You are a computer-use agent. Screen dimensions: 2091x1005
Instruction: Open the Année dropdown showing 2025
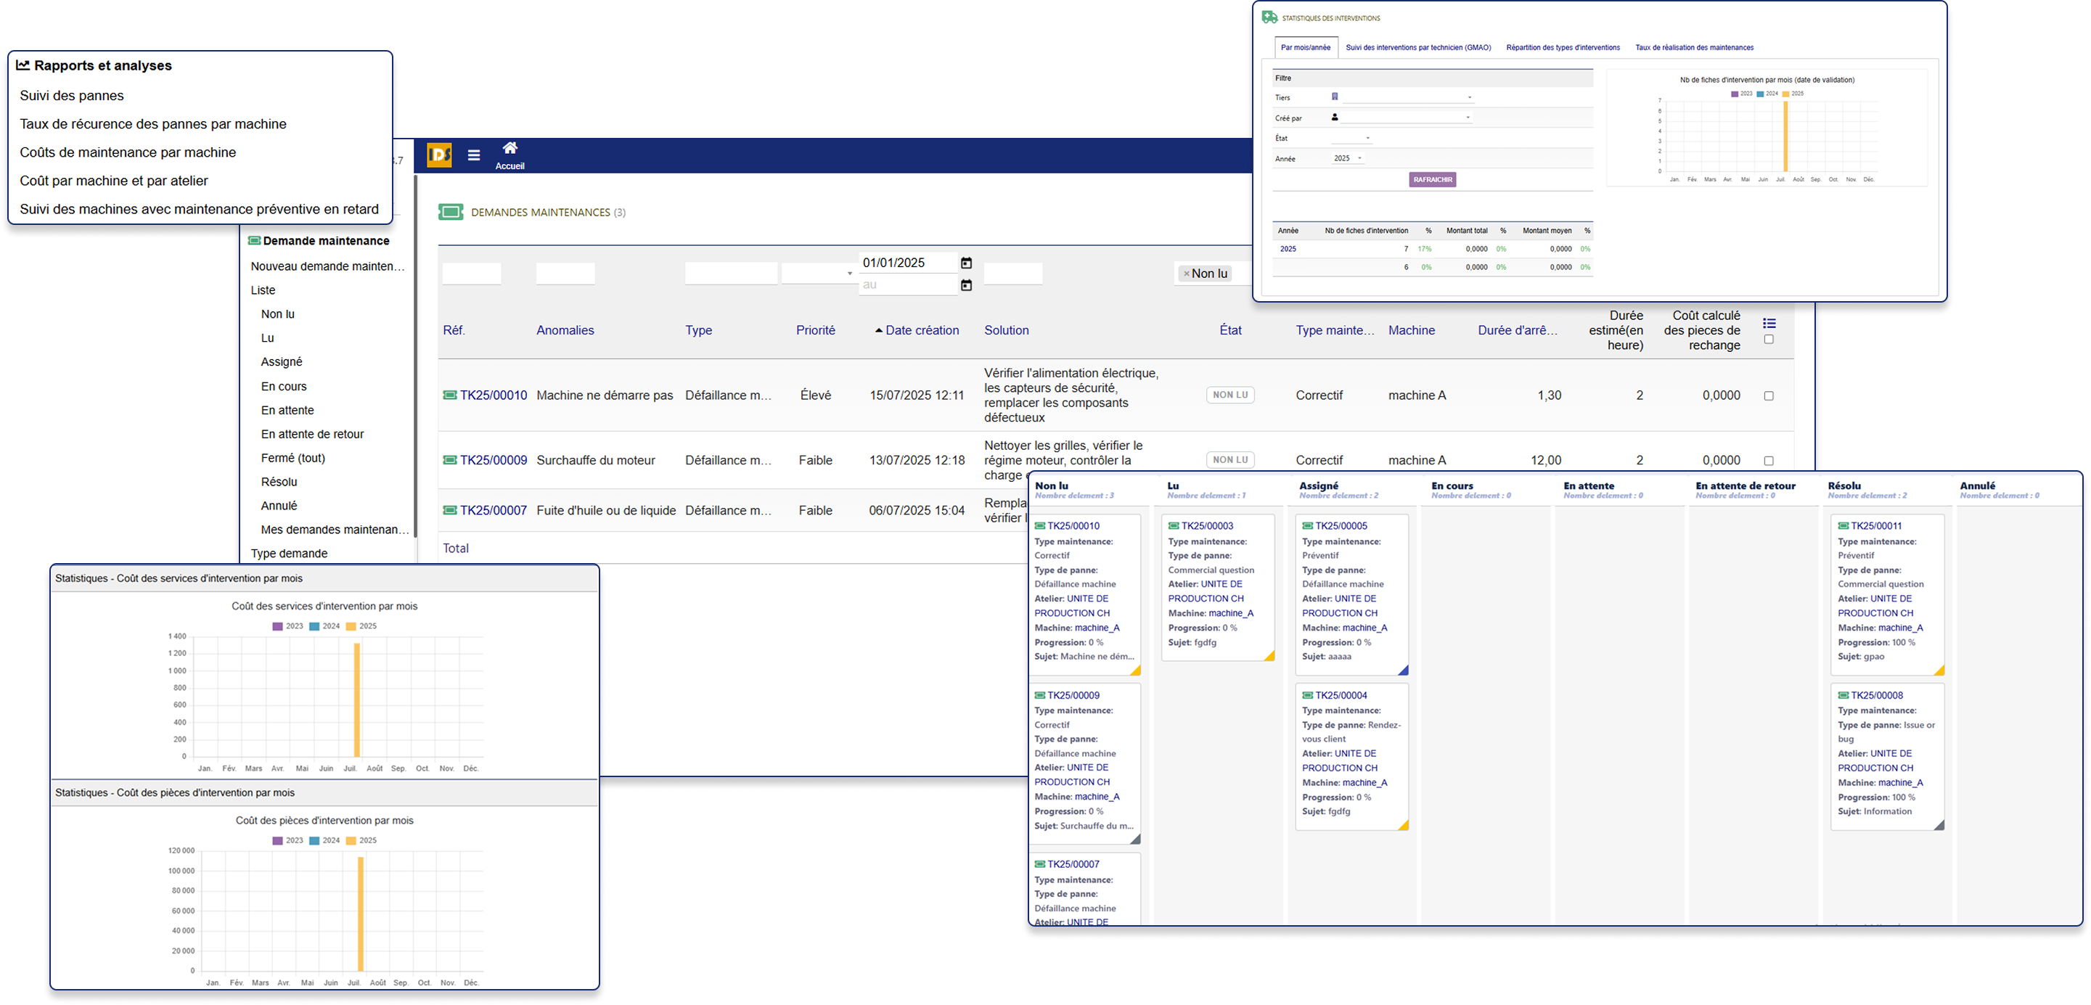coord(1348,157)
